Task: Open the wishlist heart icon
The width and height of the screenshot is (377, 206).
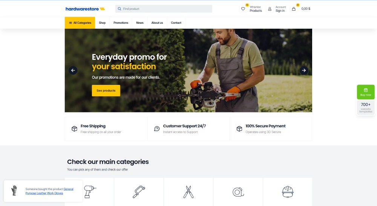Action: (243, 9)
